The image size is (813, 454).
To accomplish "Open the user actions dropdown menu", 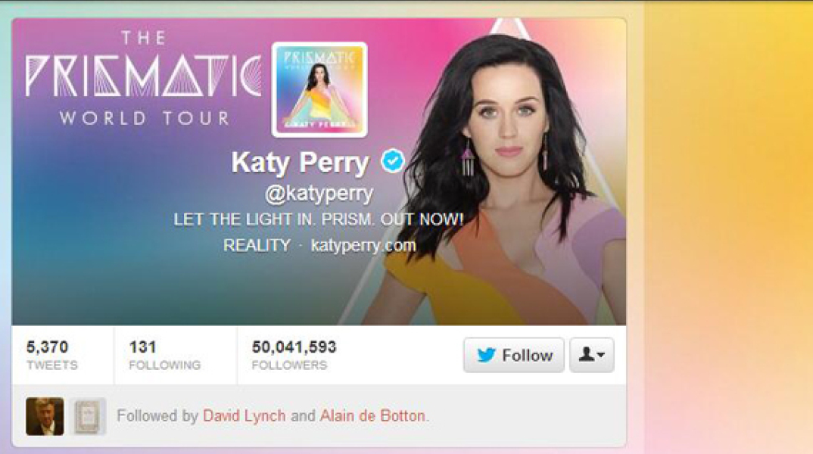I will [x=592, y=355].
